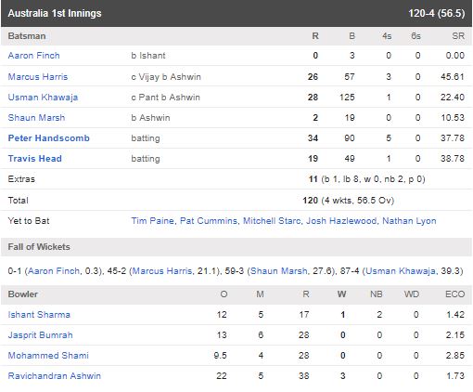Click the Australia 1st Innings header bar
This screenshot has height=392, width=473.
236,13
